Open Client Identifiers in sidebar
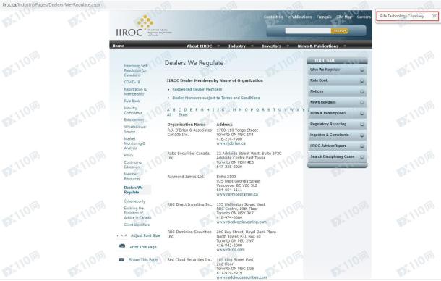The width and height of the screenshot is (441, 281). (137, 225)
